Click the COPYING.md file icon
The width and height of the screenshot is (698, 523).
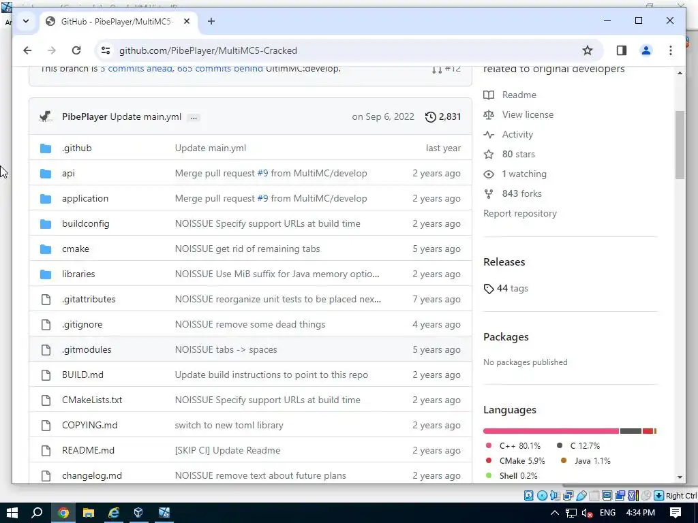pyautogui.click(x=46, y=425)
